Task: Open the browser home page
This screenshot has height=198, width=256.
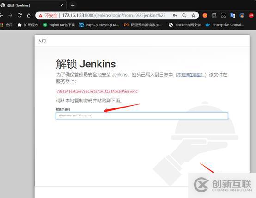Action: [29, 15]
